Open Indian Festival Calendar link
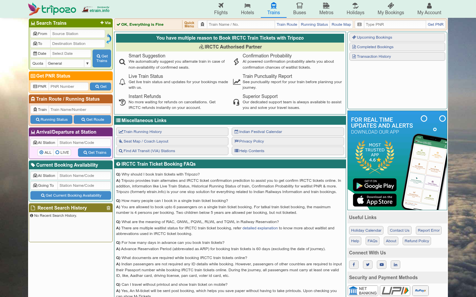Screen dimensions: 476x297 coord(288,132)
